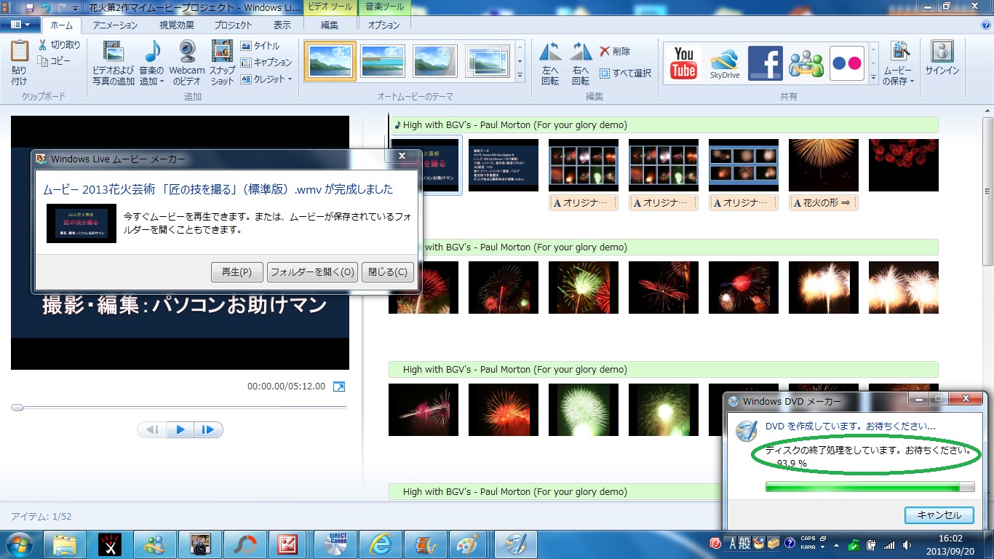The width and height of the screenshot is (994, 559).
Task: Expand the AutoMovie themes gallery
Action: (x=520, y=76)
